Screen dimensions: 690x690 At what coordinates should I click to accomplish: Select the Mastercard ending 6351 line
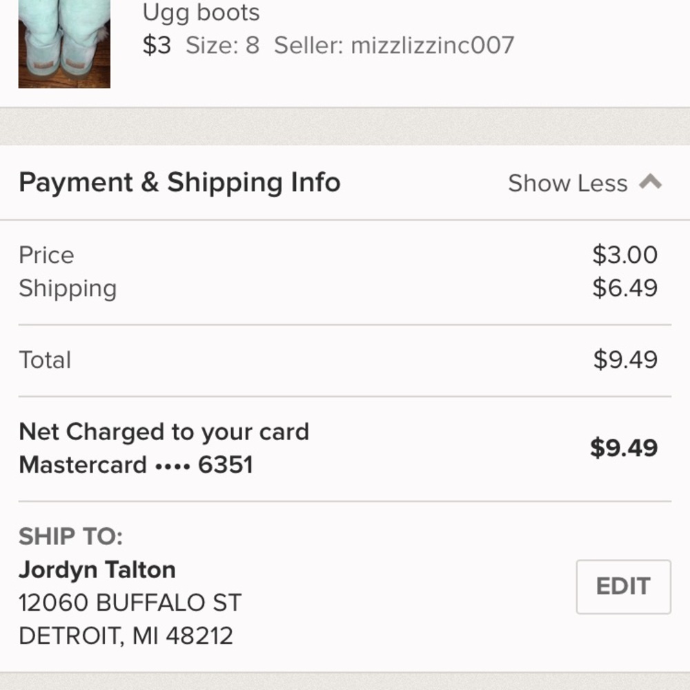[136, 464]
